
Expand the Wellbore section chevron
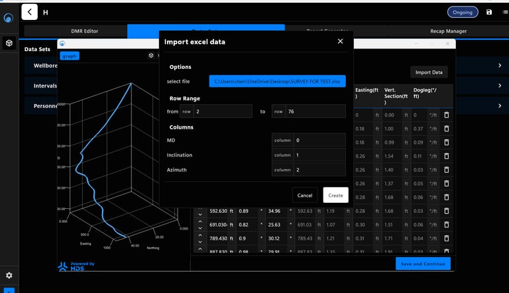[500, 66]
